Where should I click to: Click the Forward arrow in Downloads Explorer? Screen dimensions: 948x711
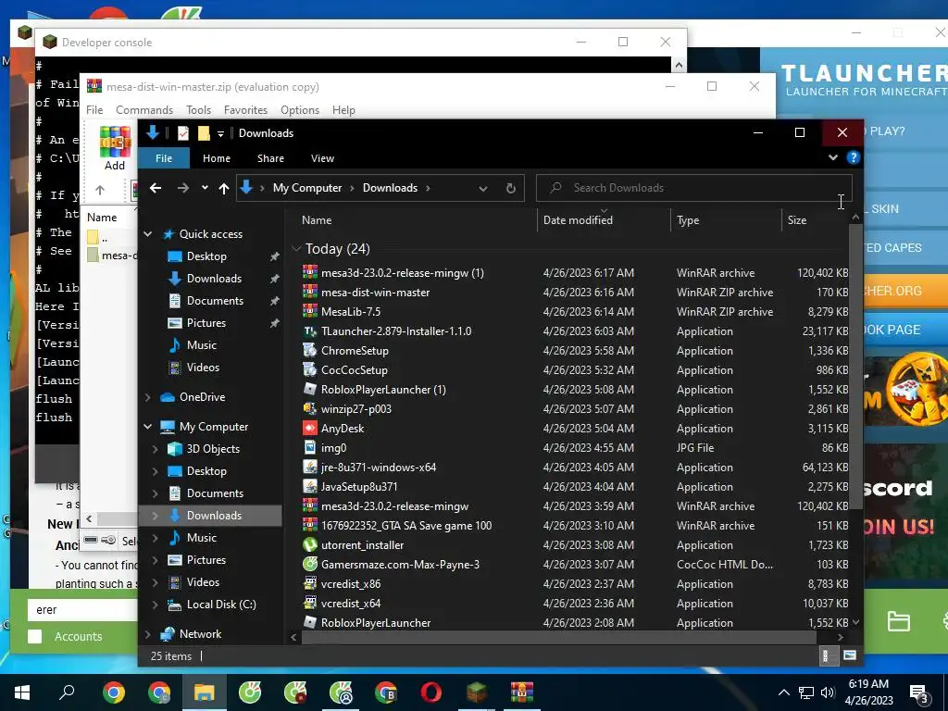pos(182,188)
